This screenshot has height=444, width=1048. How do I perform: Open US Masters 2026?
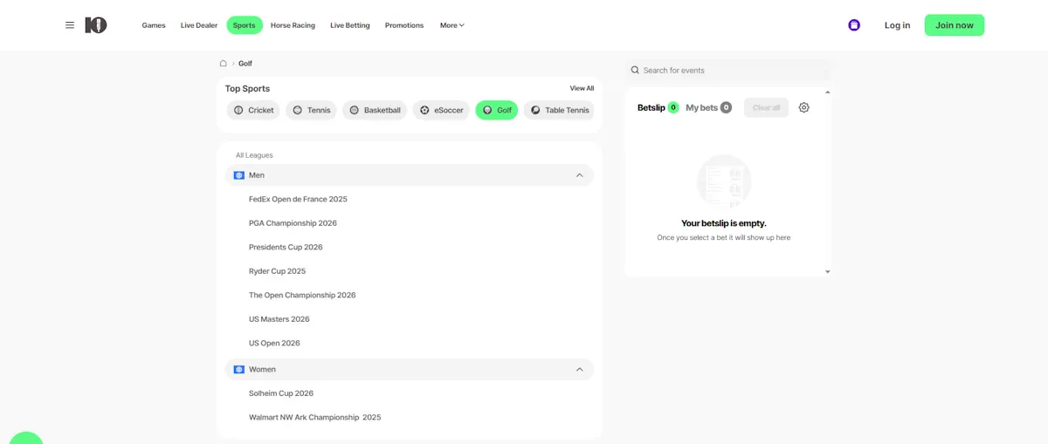pos(279,319)
